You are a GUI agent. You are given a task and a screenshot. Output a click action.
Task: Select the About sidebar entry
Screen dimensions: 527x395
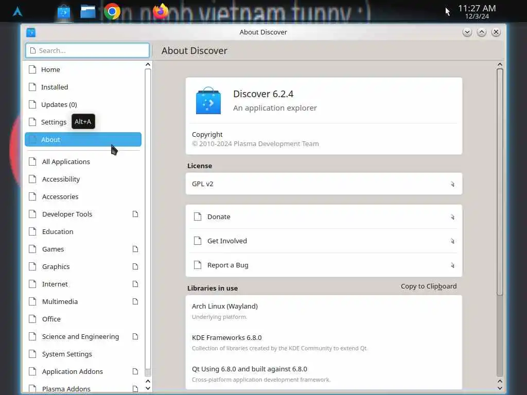83,139
